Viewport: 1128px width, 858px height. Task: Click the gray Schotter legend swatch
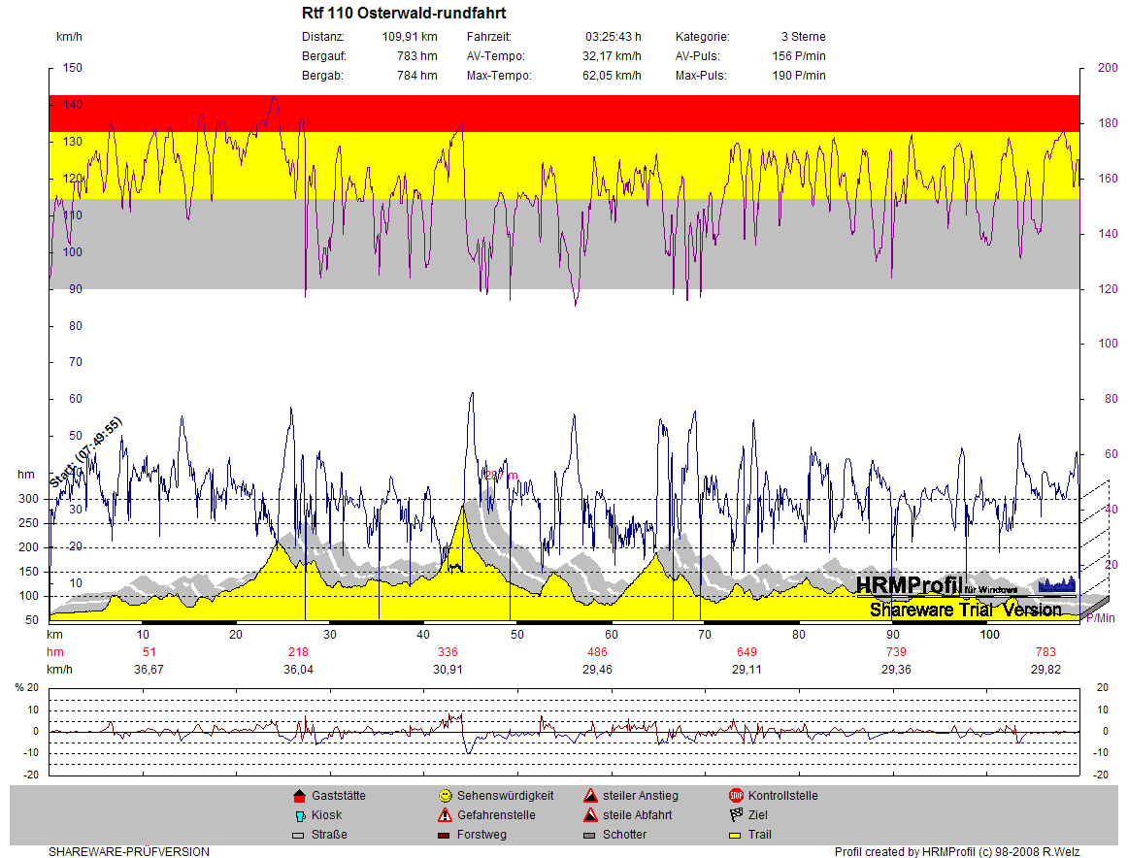click(x=590, y=835)
